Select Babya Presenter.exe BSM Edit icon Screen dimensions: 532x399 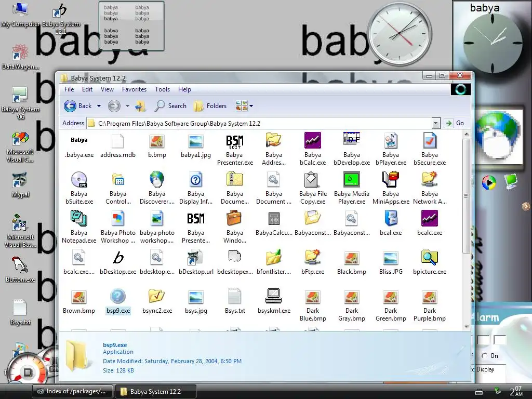coord(235,141)
